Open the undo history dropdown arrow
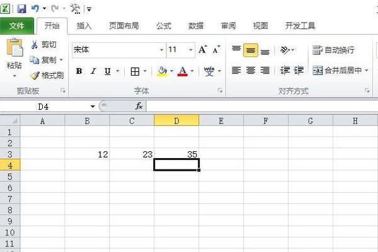Image resolution: width=378 pixels, height=252 pixels. (x=44, y=9)
